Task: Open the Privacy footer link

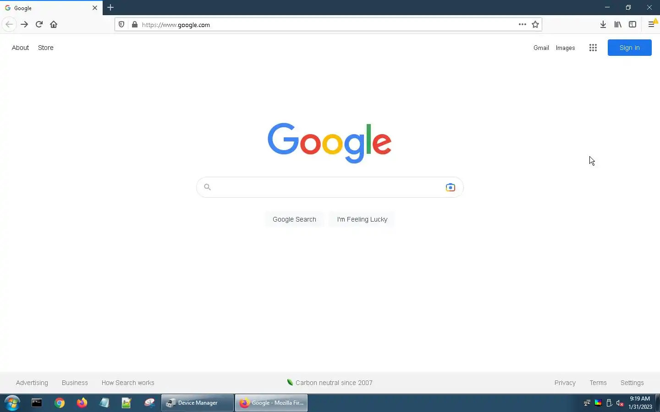Action: pyautogui.click(x=565, y=383)
